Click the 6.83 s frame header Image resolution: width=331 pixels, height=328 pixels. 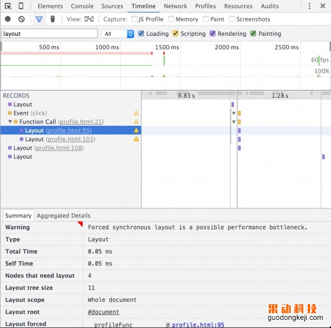[186, 96]
